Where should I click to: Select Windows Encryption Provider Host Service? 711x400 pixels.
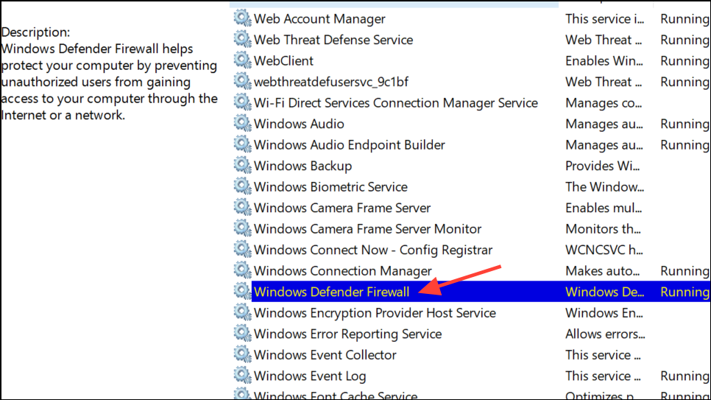pyautogui.click(x=375, y=313)
